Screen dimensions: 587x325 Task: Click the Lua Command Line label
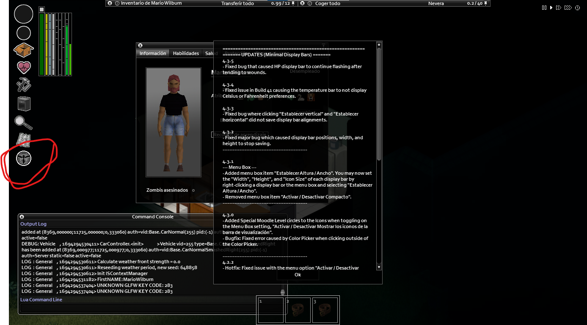[41, 300]
